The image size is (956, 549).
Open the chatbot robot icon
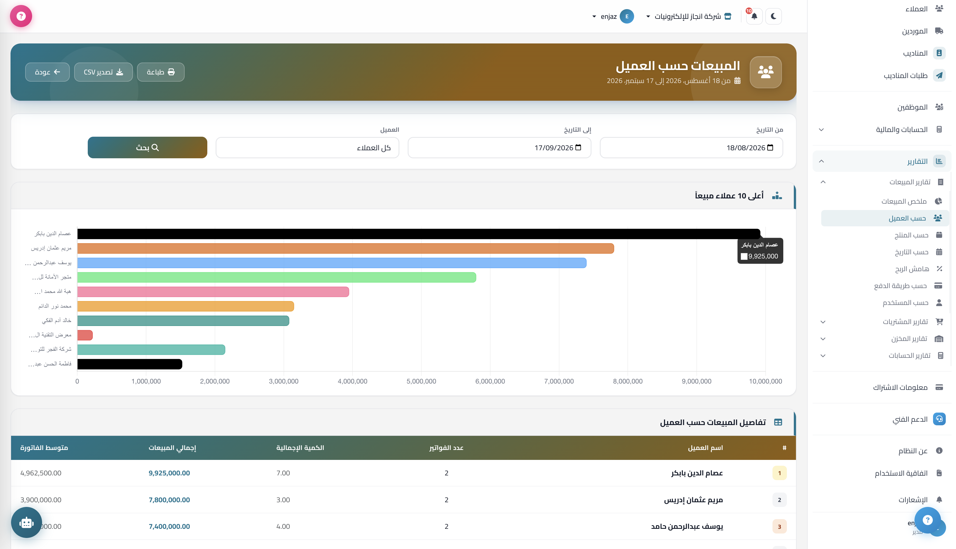point(26,523)
